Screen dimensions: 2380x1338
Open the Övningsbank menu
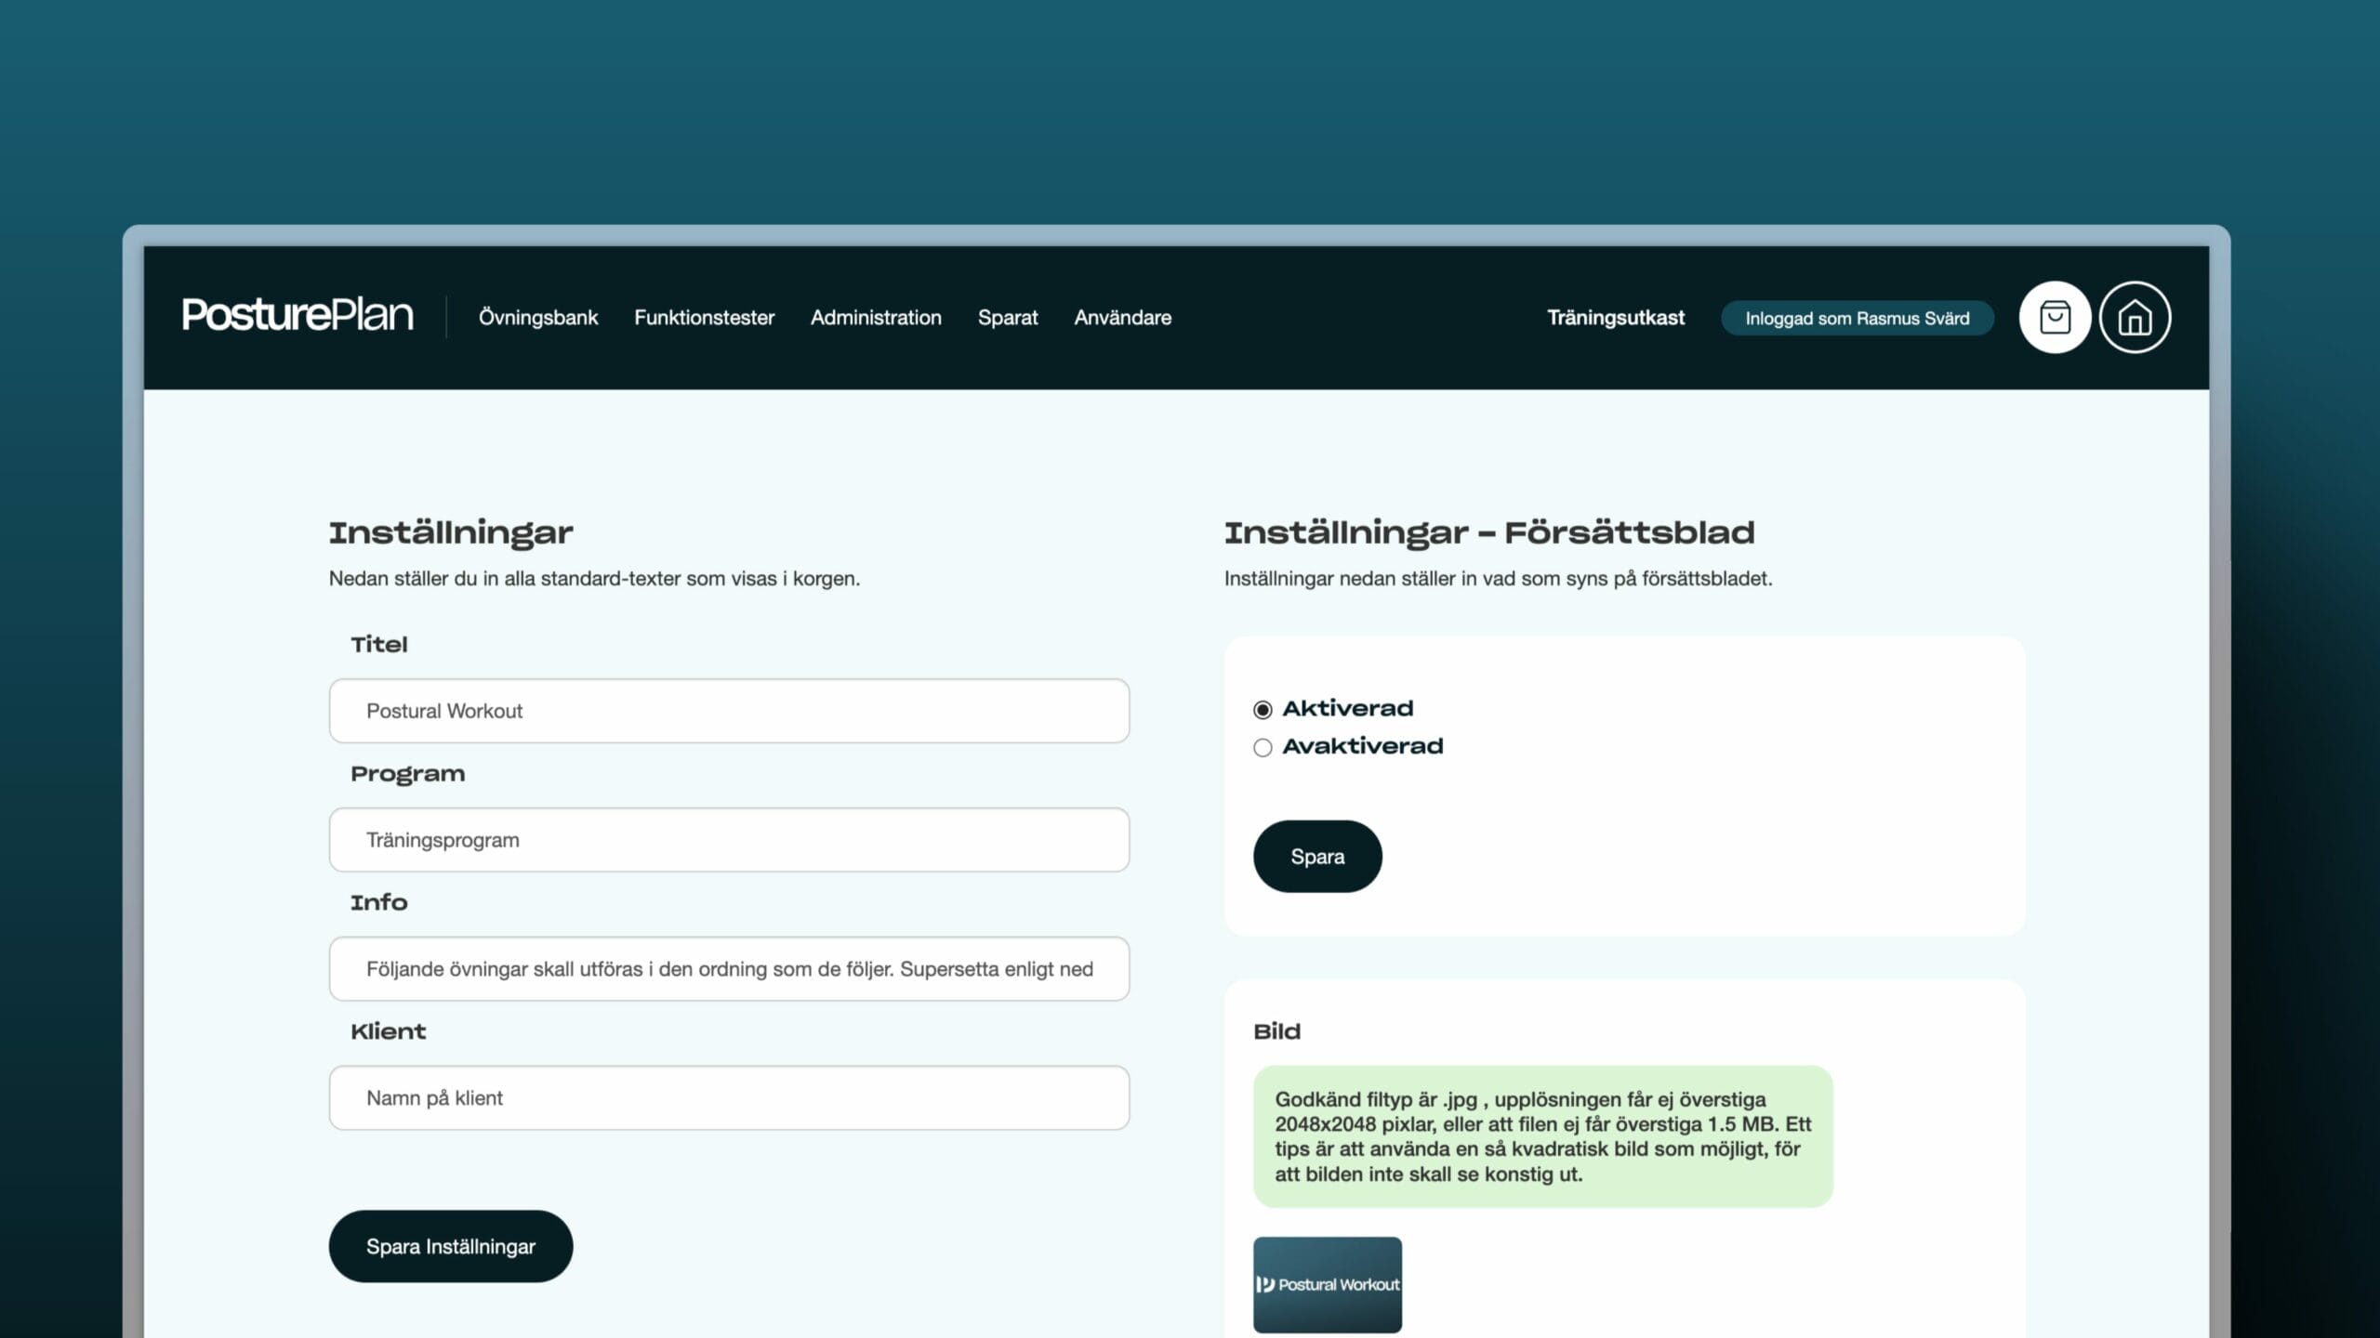pyautogui.click(x=538, y=318)
